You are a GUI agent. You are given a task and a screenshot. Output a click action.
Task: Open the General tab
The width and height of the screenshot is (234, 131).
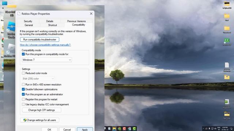pos(29,25)
